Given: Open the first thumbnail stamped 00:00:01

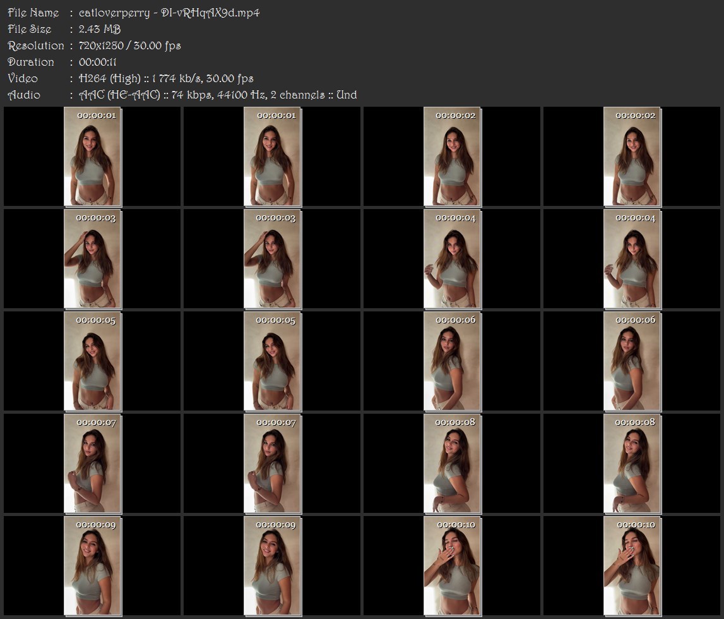Looking at the screenshot, I should click(x=92, y=157).
